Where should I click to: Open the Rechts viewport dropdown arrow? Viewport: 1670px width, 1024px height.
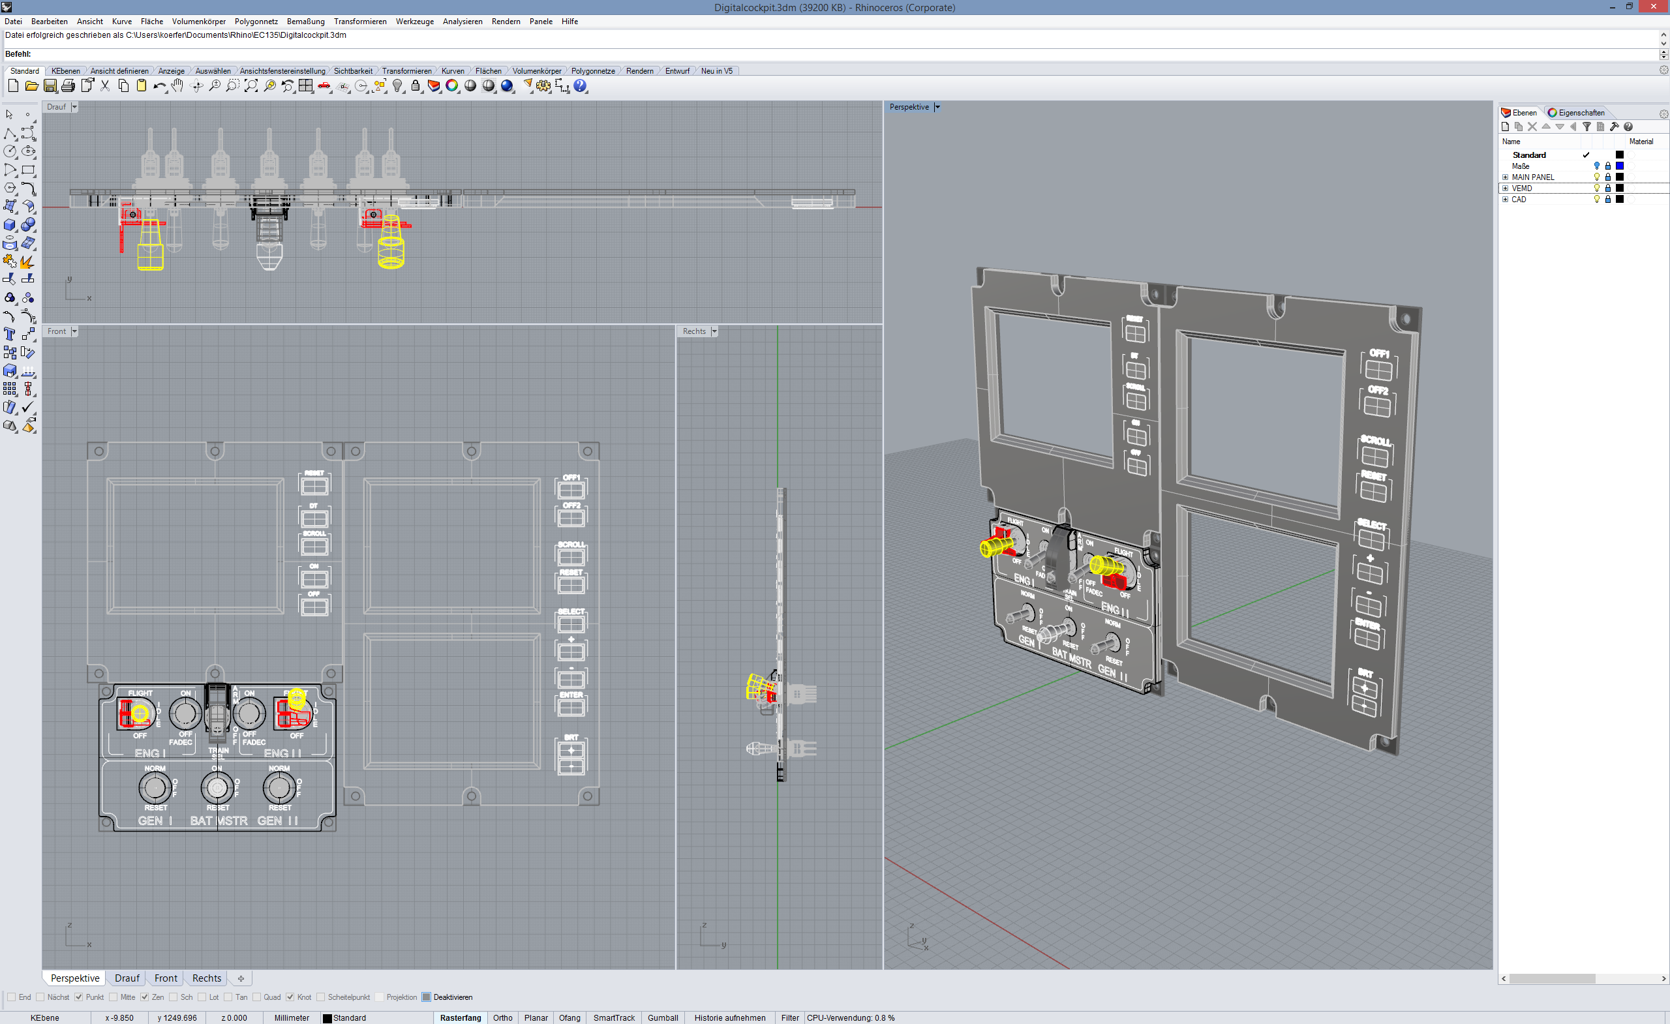click(714, 331)
